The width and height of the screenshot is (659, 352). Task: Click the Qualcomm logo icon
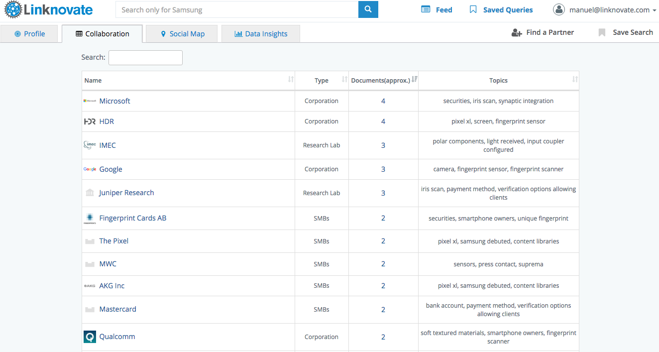coord(90,337)
